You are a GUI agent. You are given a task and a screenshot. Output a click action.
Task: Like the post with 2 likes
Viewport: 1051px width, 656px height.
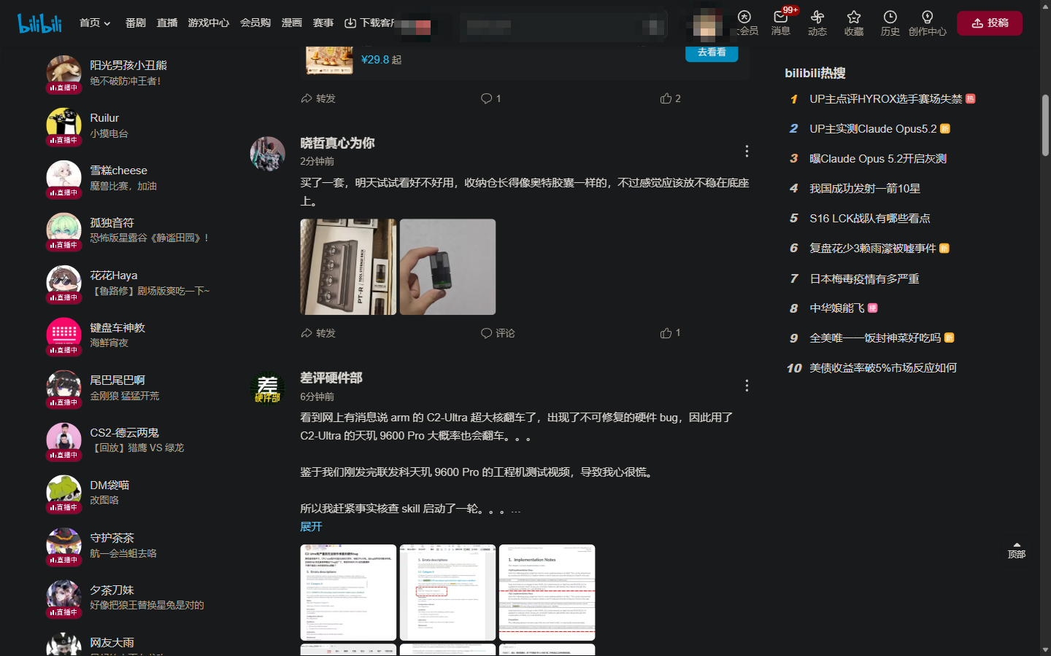671,98
